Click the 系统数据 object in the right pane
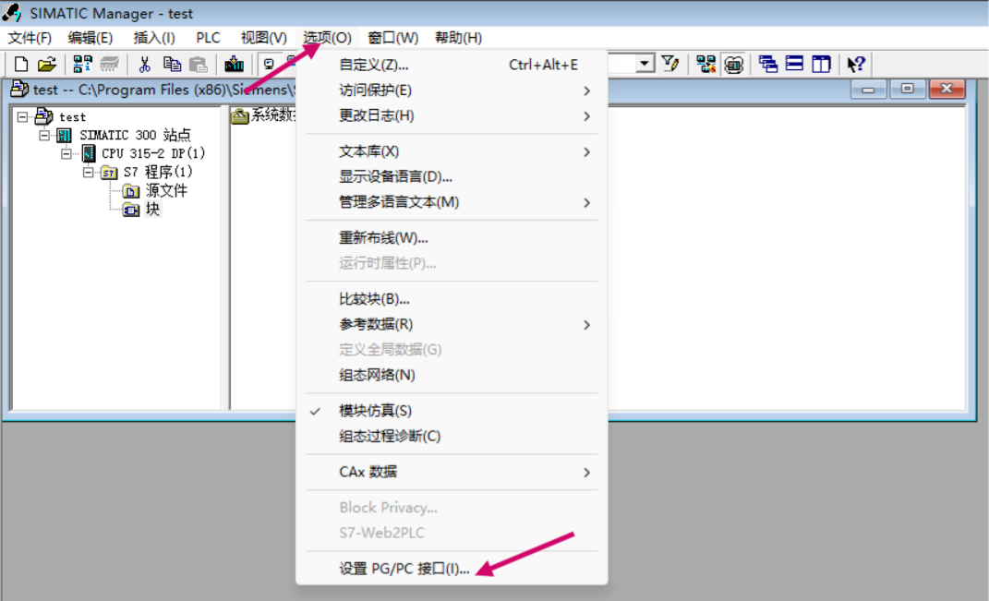989x601 pixels. [266, 114]
